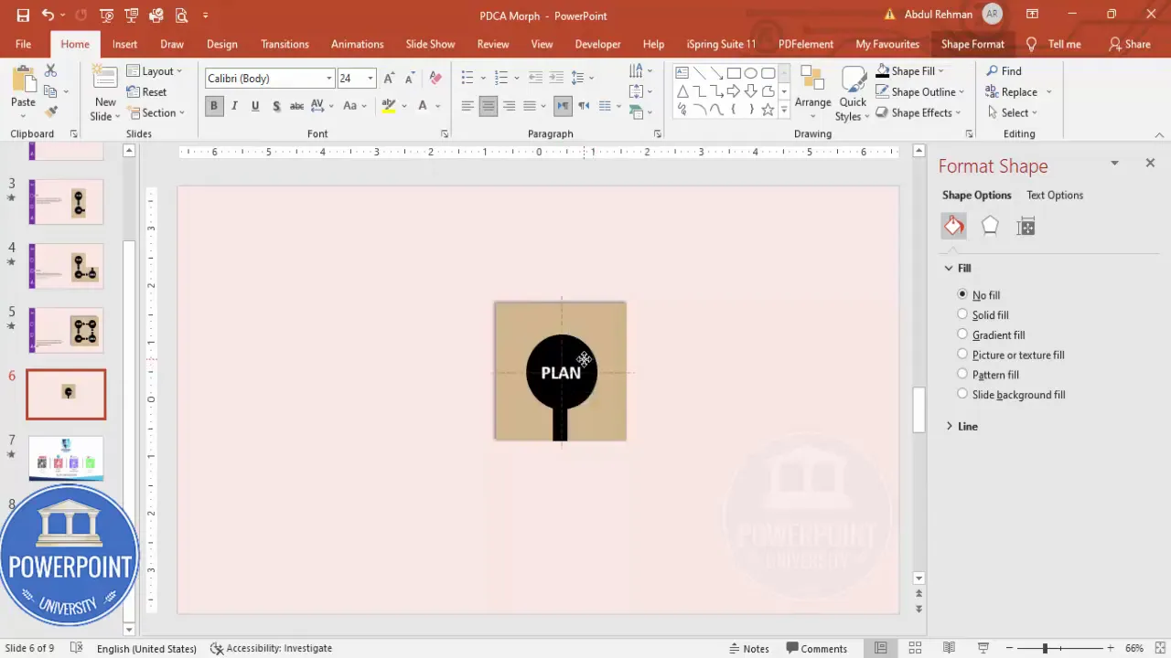Image resolution: width=1171 pixels, height=658 pixels.
Task: Open the File menu
Action: [23, 44]
